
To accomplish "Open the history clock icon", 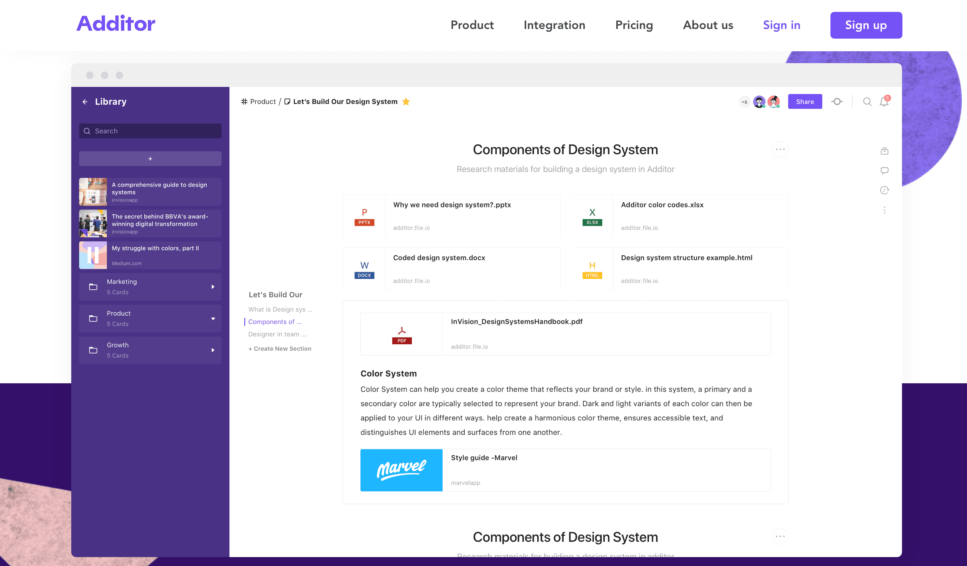I will point(885,190).
